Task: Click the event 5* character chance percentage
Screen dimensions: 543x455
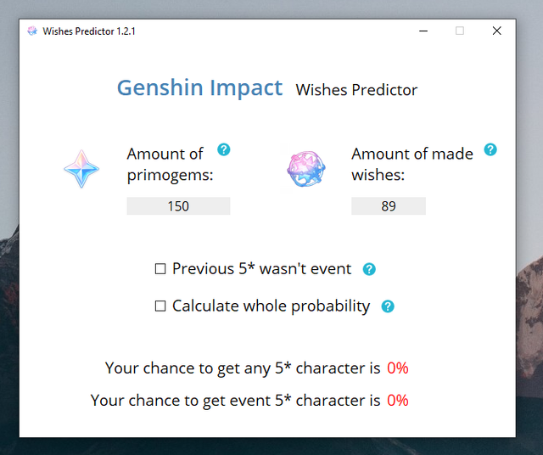Action: click(x=398, y=401)
